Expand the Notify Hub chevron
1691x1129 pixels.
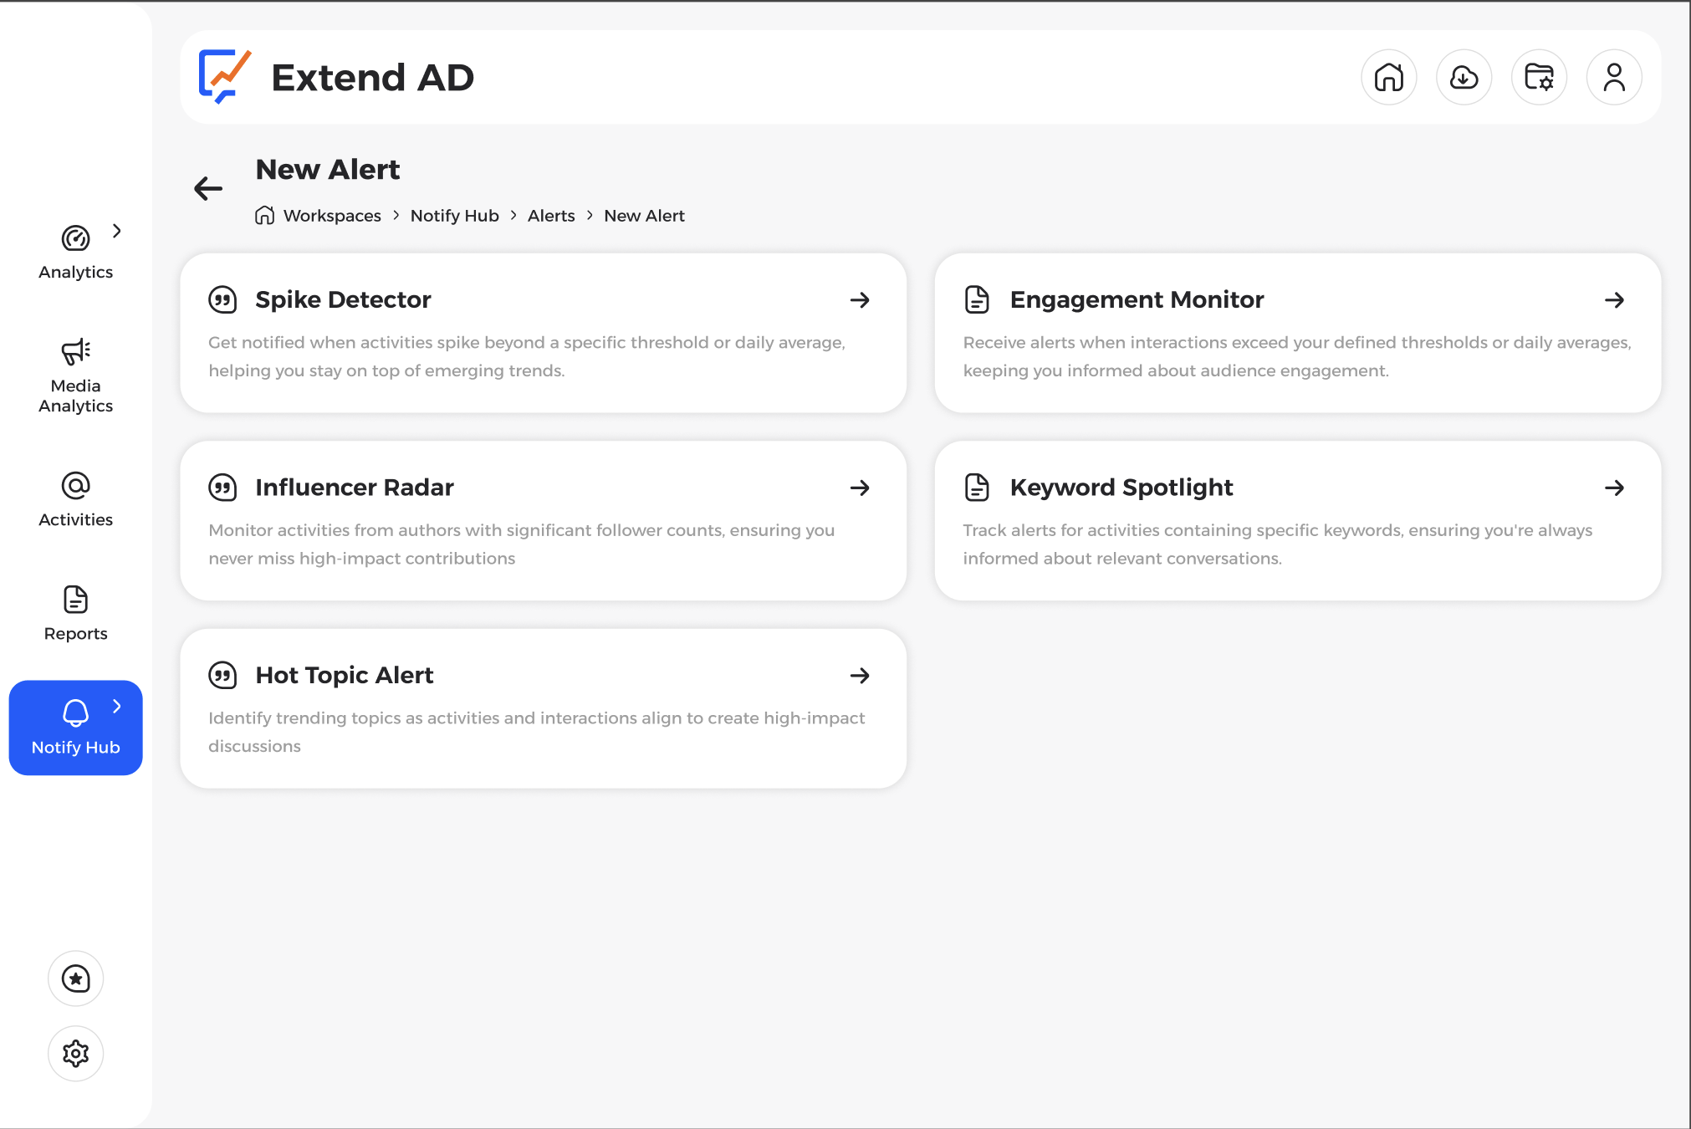(x=117, y=707)
